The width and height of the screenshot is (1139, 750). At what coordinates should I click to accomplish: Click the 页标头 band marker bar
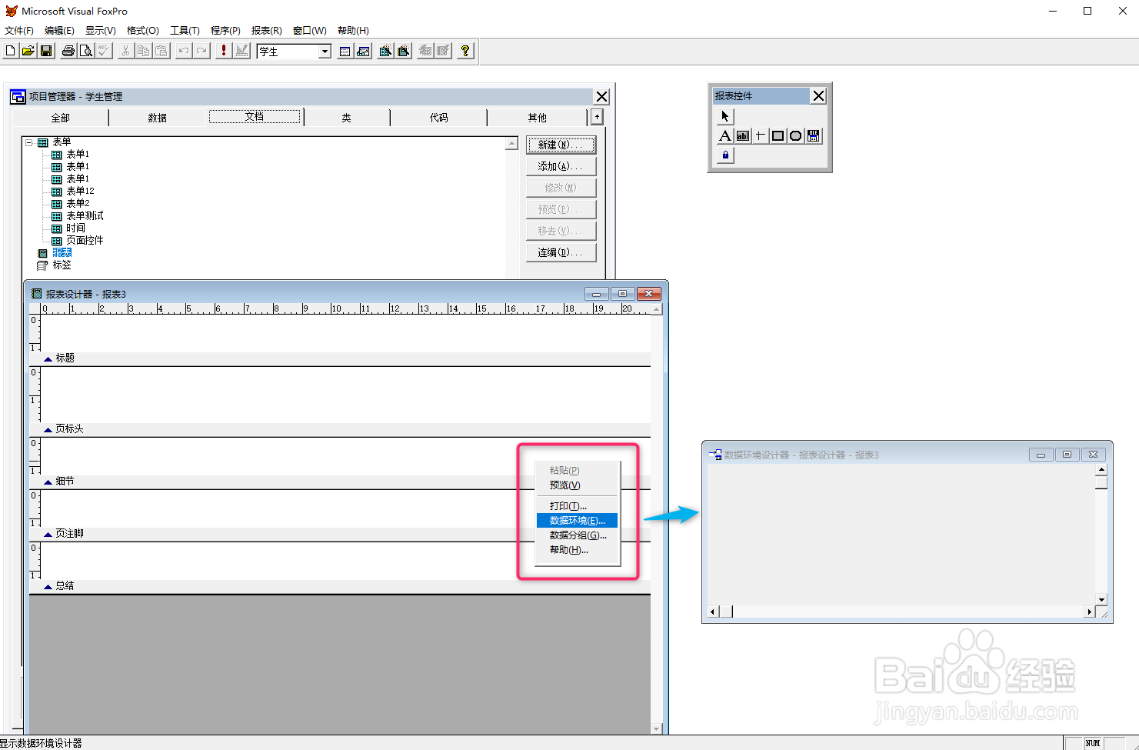(340, 429)
